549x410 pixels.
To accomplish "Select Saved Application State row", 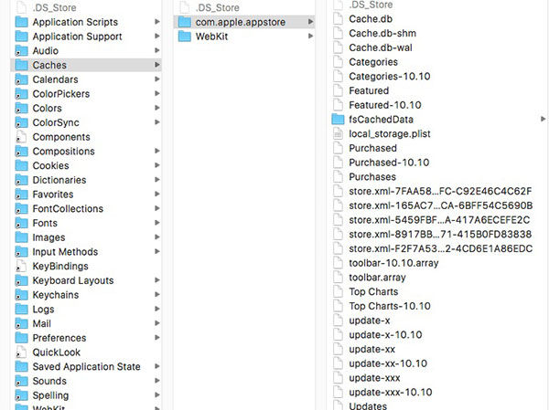I will point(86,366).
